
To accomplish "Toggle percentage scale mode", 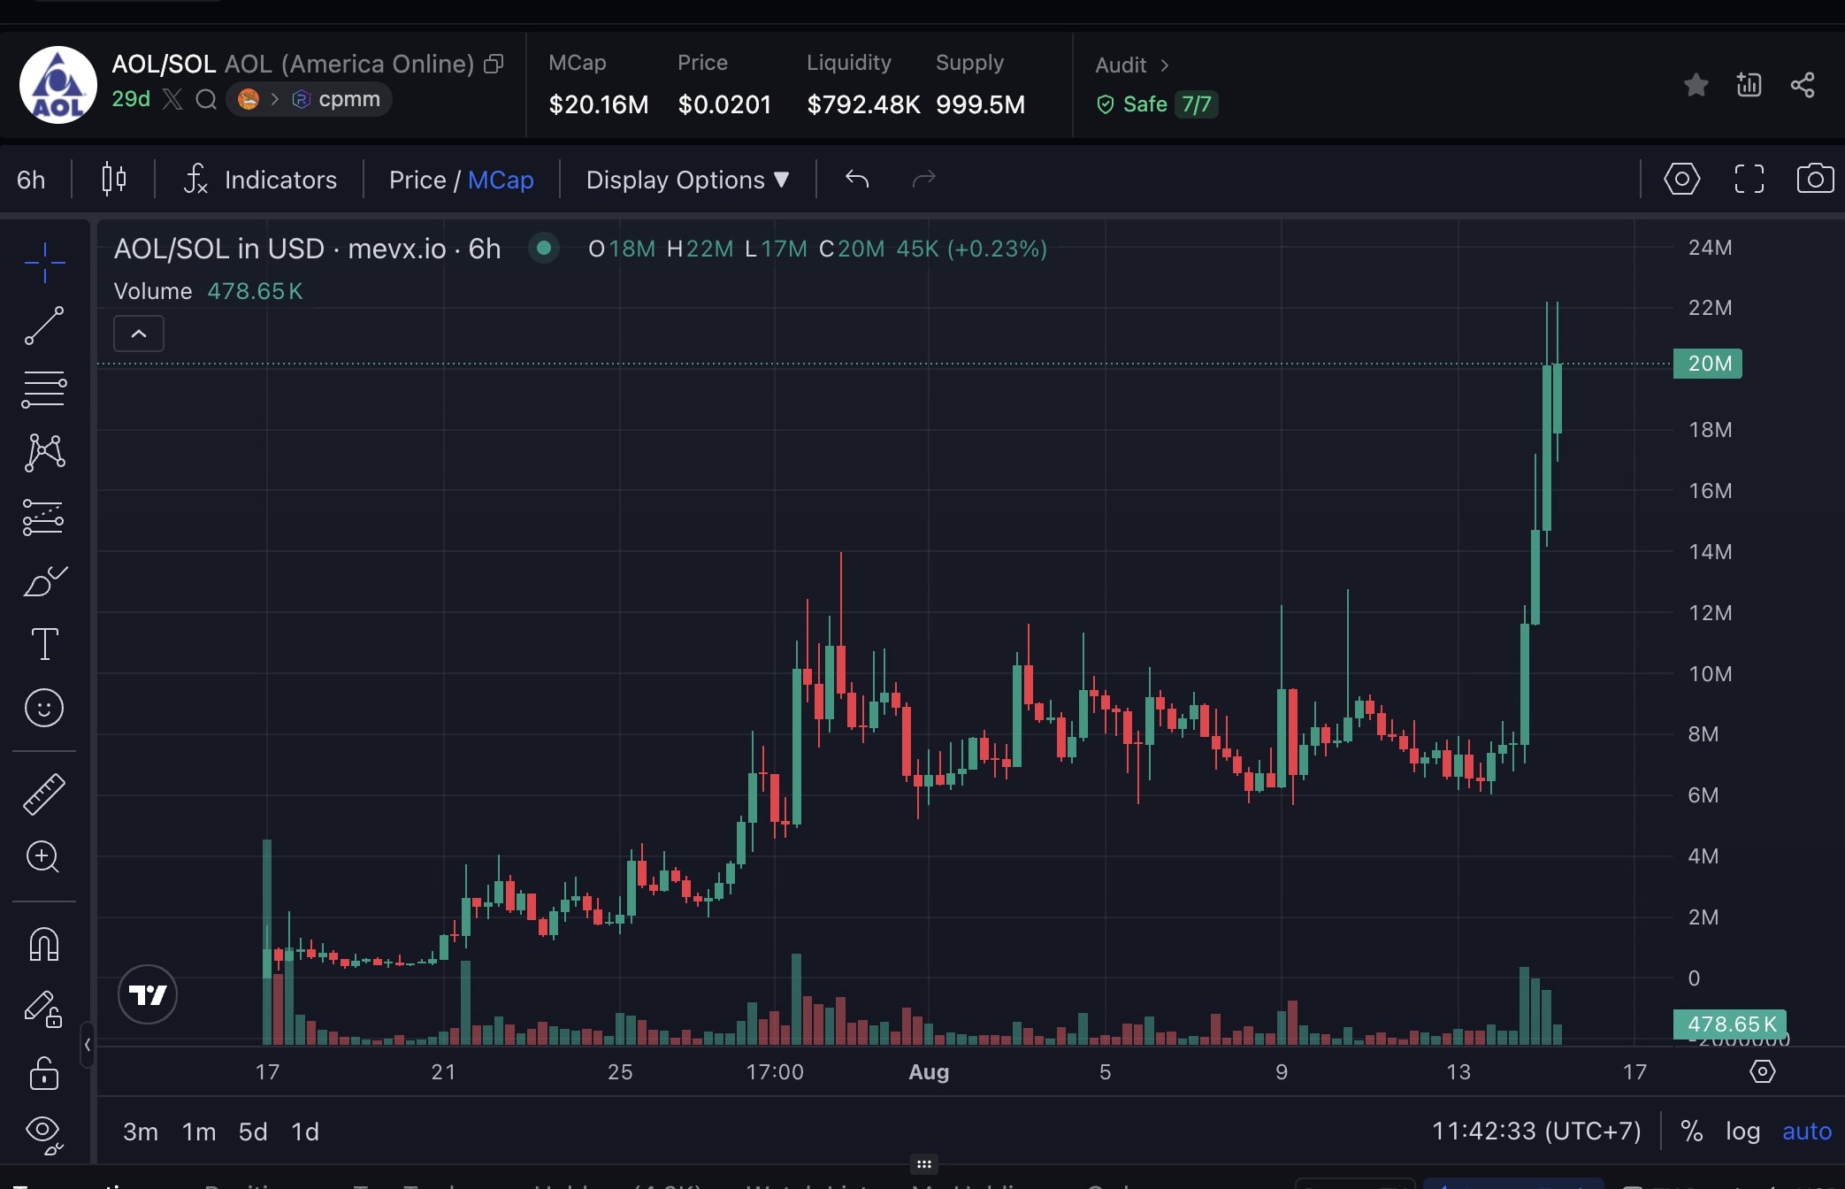I will coord(1692,1131).
